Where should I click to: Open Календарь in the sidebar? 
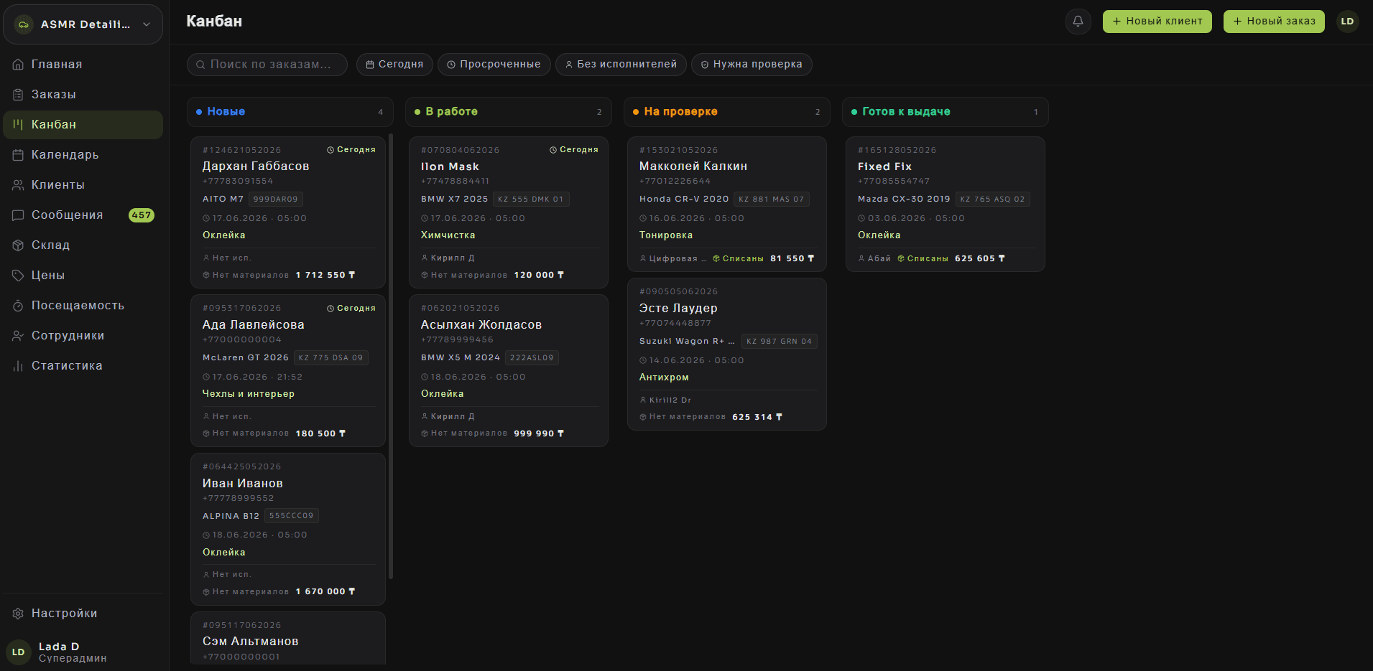tap(83, 155)
